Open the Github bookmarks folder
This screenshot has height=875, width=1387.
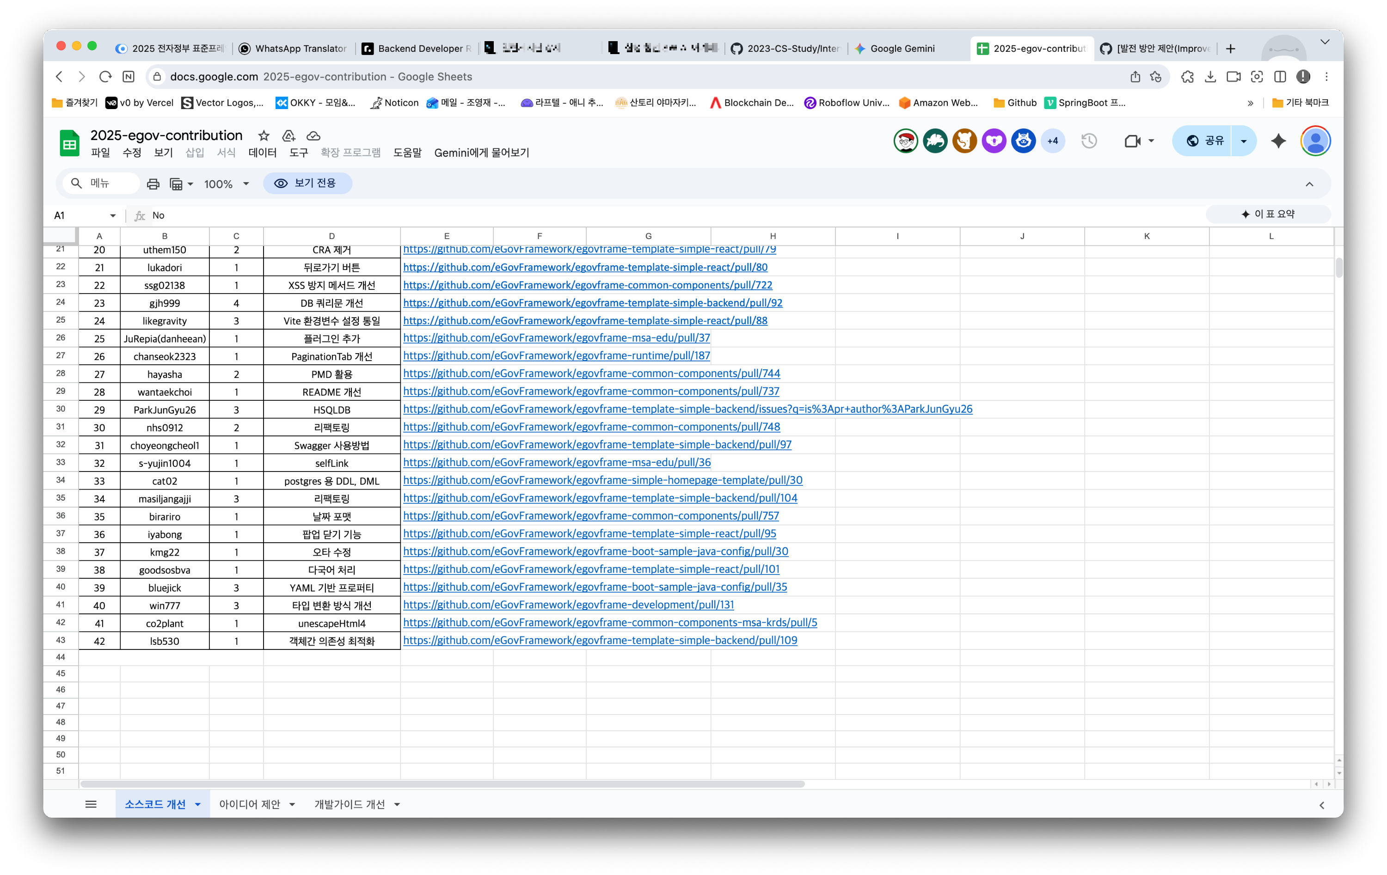[x=1015, y=103]
